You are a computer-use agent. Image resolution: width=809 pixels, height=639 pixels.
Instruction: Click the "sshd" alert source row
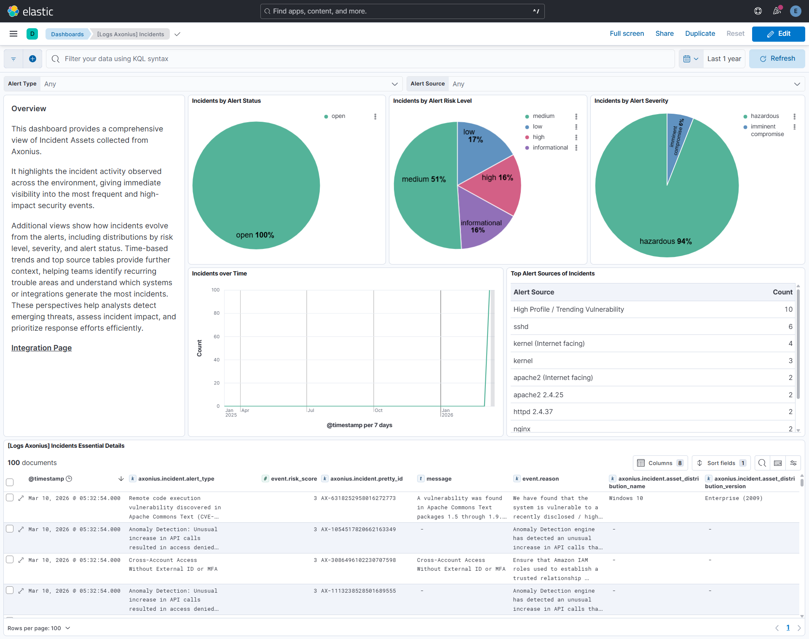point(653,326)
